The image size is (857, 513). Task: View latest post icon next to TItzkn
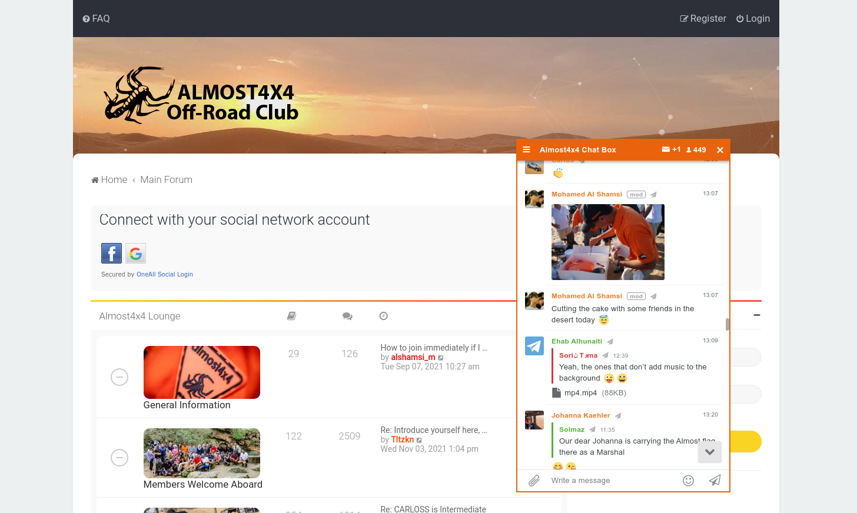coord(419,440)
